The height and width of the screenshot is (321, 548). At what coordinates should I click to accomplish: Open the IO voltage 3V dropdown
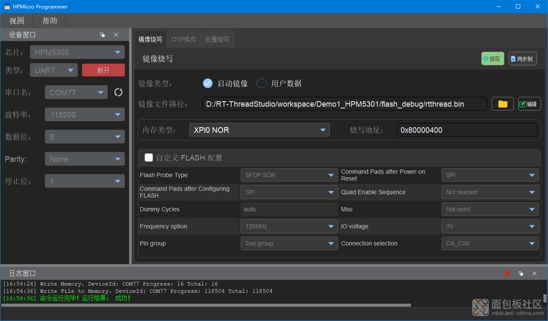tap(490, 226)
